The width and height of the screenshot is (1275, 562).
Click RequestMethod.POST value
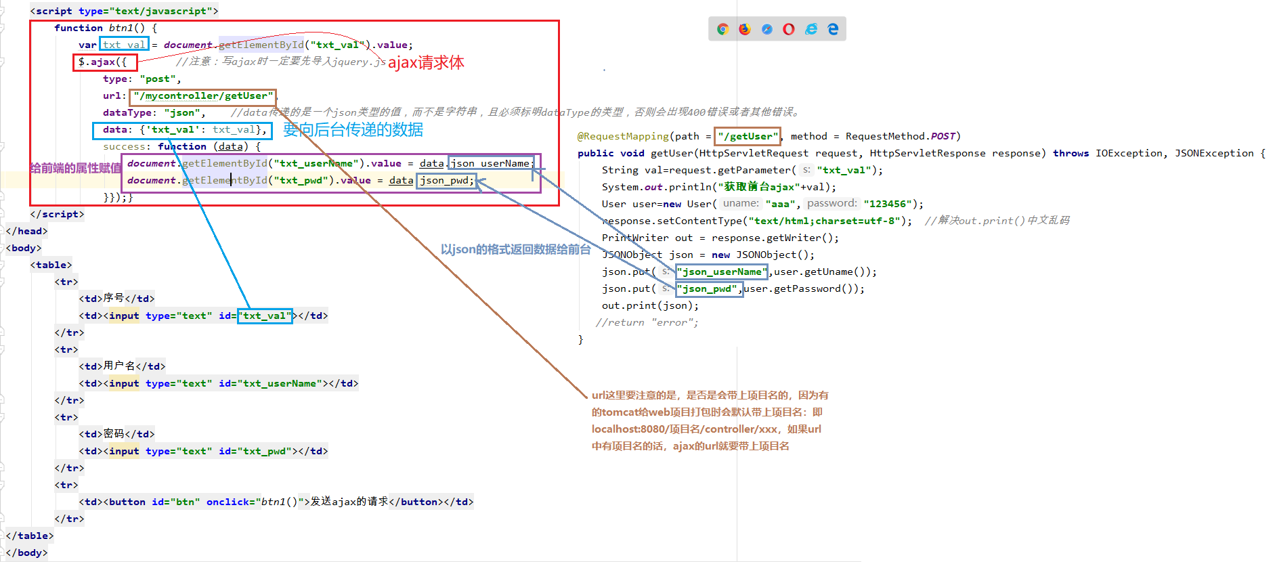click(900, 137)
